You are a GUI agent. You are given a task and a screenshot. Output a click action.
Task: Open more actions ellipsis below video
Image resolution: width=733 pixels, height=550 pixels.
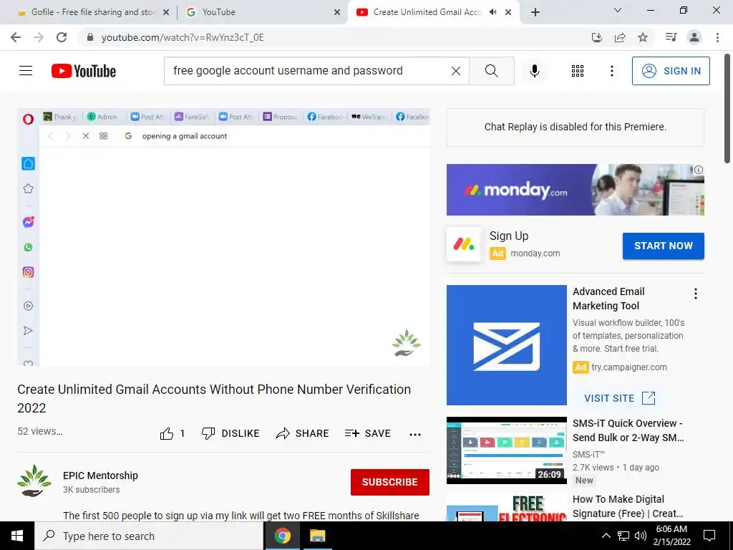click(414, 434)
